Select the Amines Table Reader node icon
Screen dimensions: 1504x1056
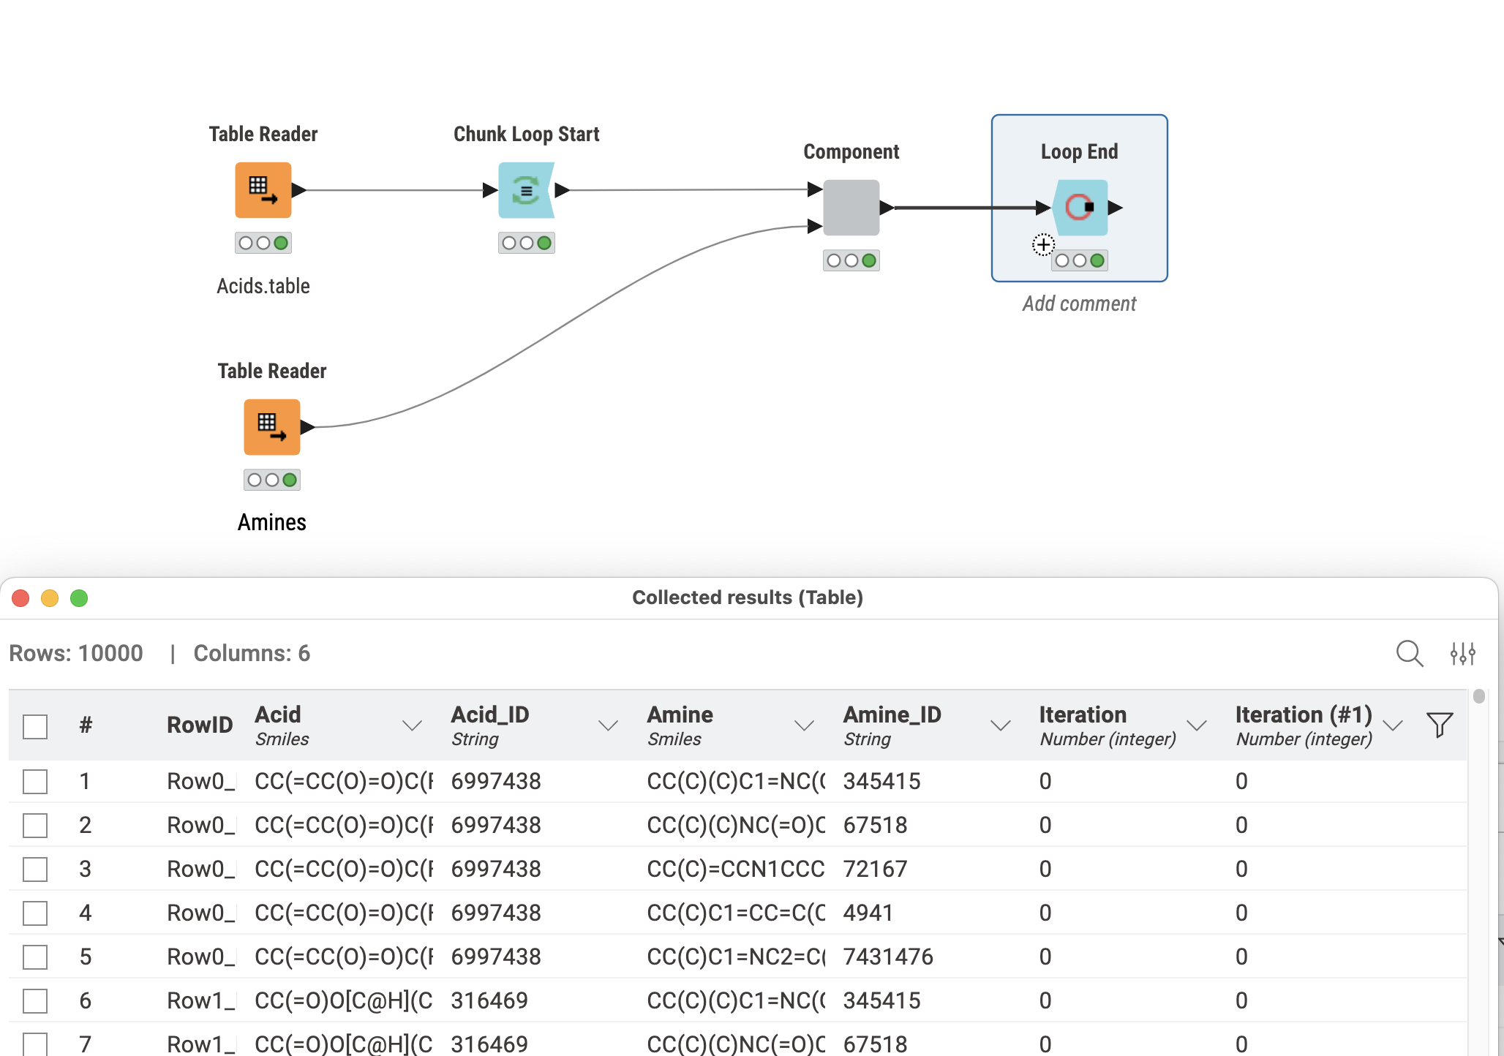coord(272,427)
